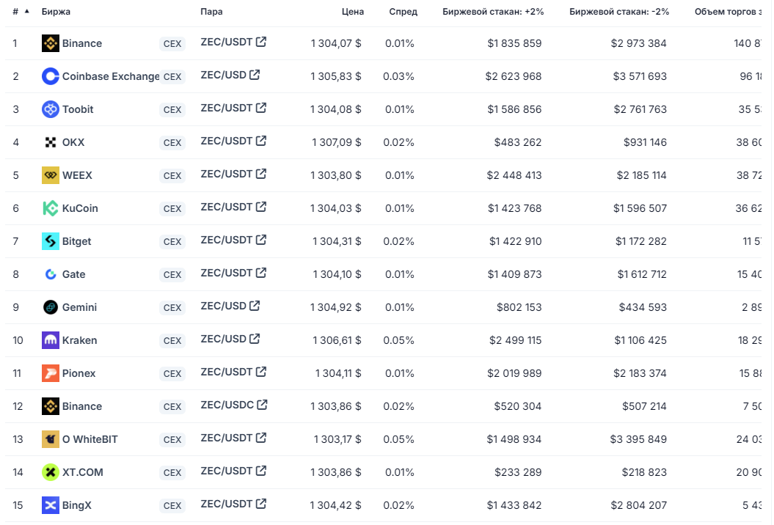
Task: Open external link icon for Pionex ZEC/USDT
Action: (261, 372)
